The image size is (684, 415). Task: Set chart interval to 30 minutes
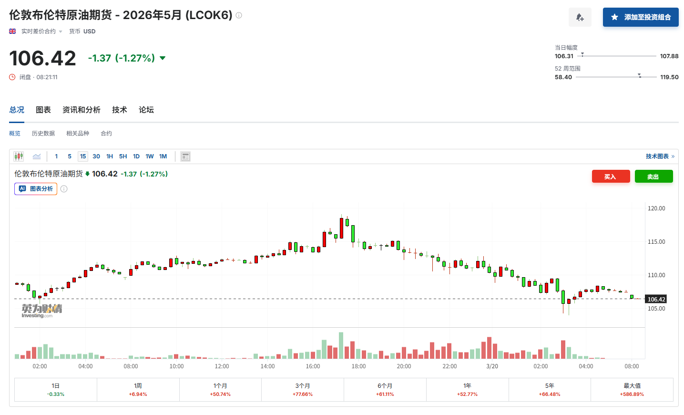point(96,156)
